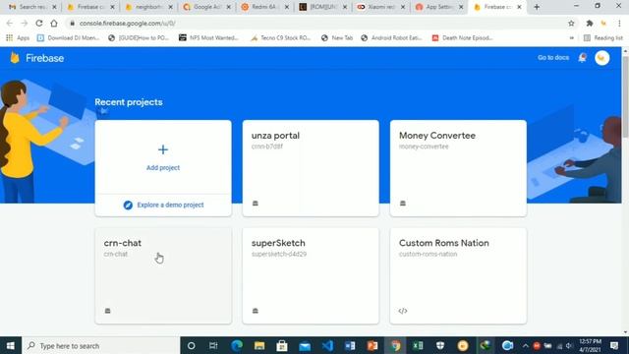
Task: Open the Custom Roms Nation project card
Action: [458, 275]
